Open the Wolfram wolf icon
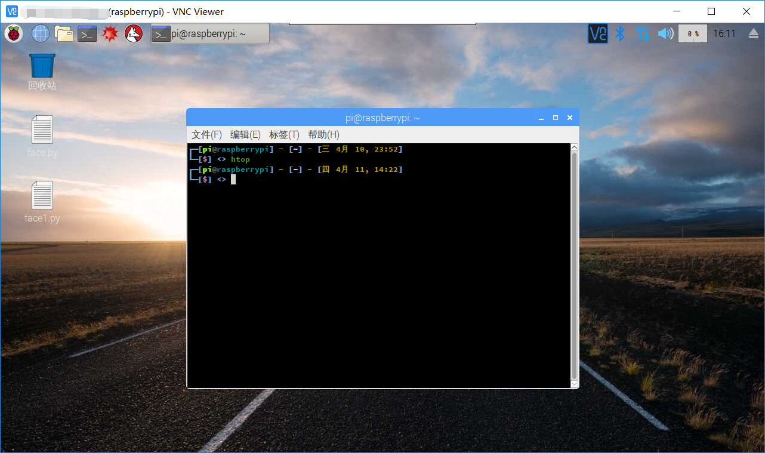The width and height of the screenshot is (765, 453). click(134, 34)
